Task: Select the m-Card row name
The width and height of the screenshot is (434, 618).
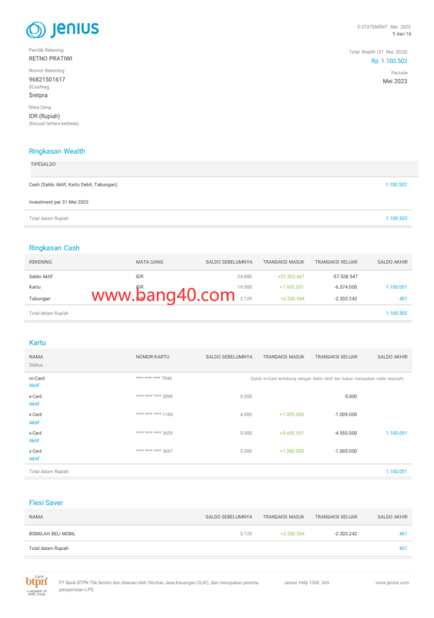Action: point(37,378)
